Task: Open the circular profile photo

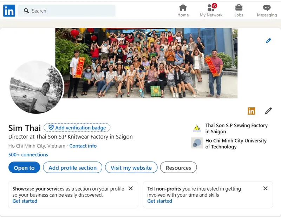Action: point(37,87)
